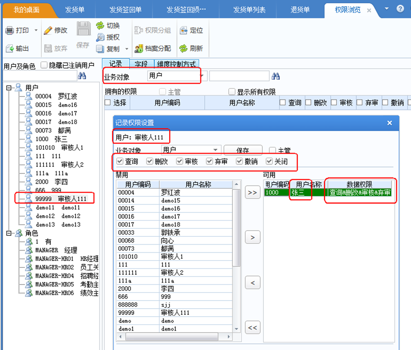Image resolution: width=411 pixels, height=350 pixels.
Task: Close the 权限浏览 tab
Action: pos(369,10)
